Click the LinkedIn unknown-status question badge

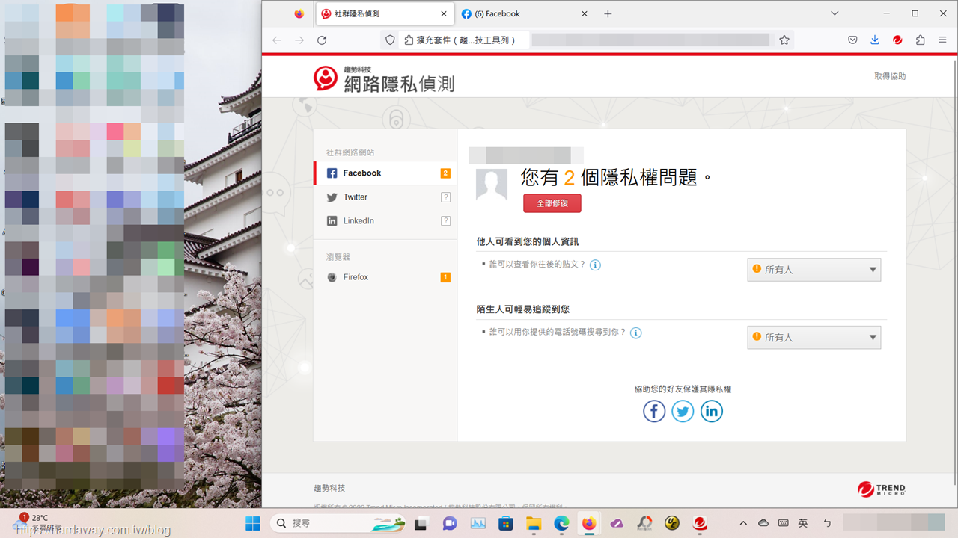(445, 221)
